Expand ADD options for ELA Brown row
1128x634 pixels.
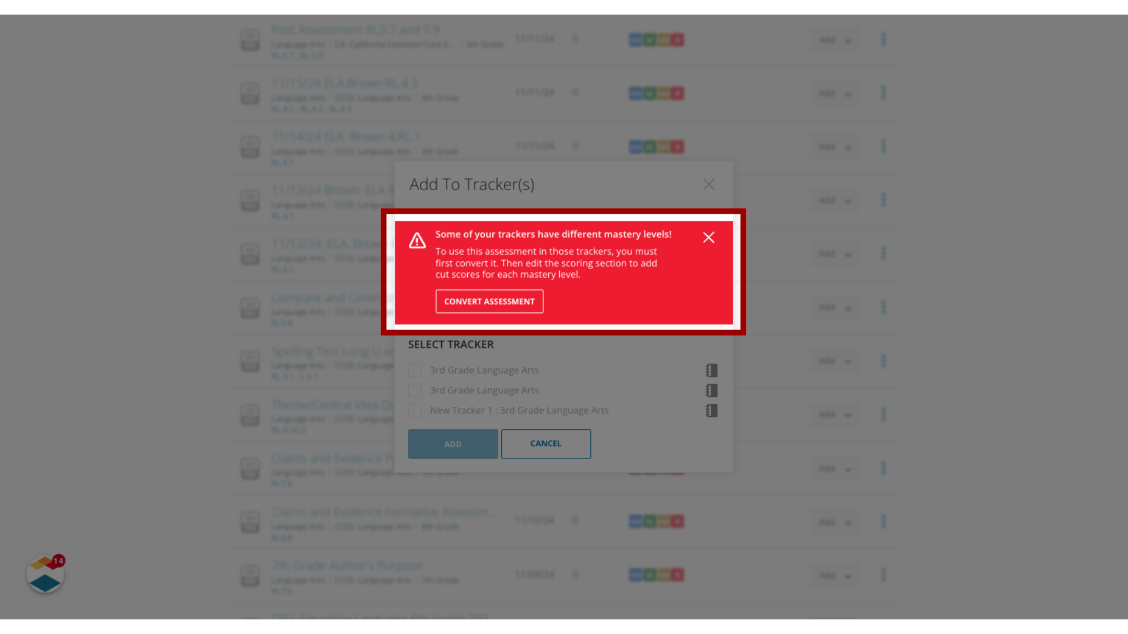[x=848, y=93]
